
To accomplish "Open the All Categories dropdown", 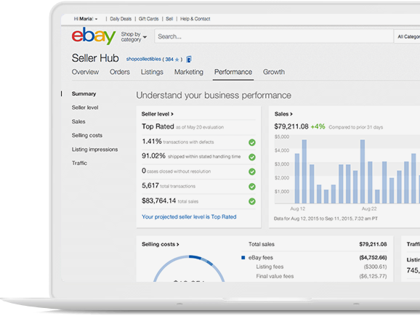I will pos(407,36).
